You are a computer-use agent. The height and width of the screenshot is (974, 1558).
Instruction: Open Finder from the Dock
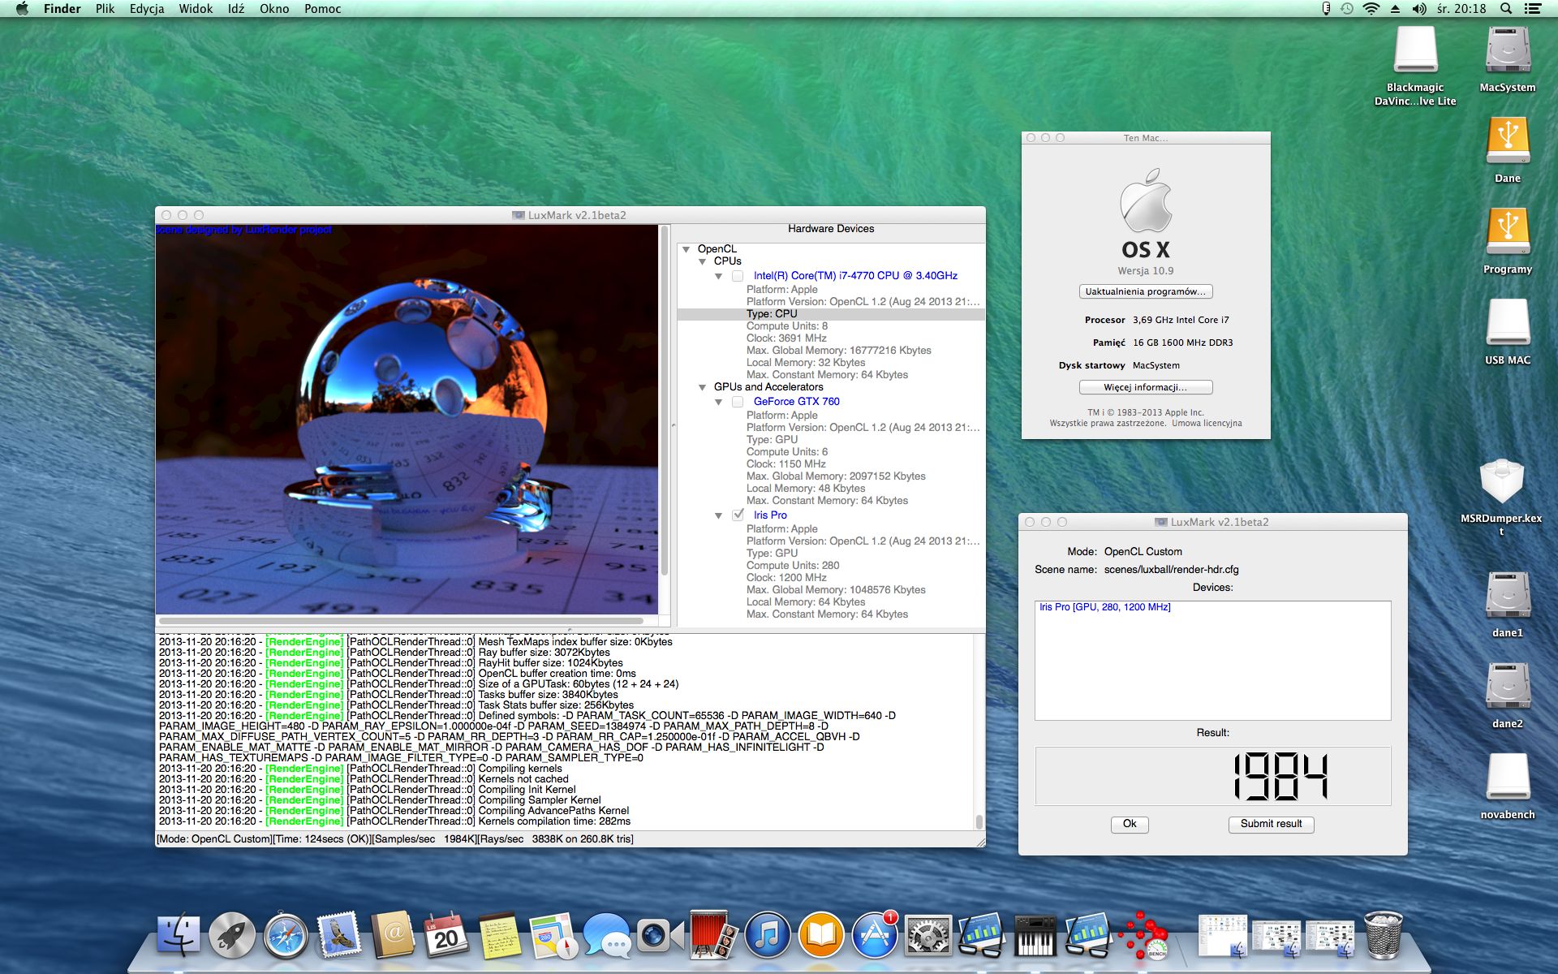pyautogui.click(x=179, y=935)
